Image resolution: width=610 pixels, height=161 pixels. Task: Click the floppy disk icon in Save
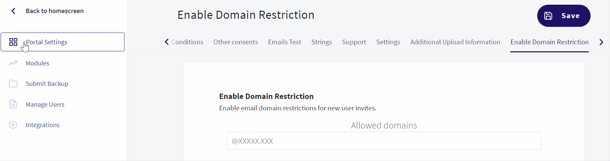point(548,16)
